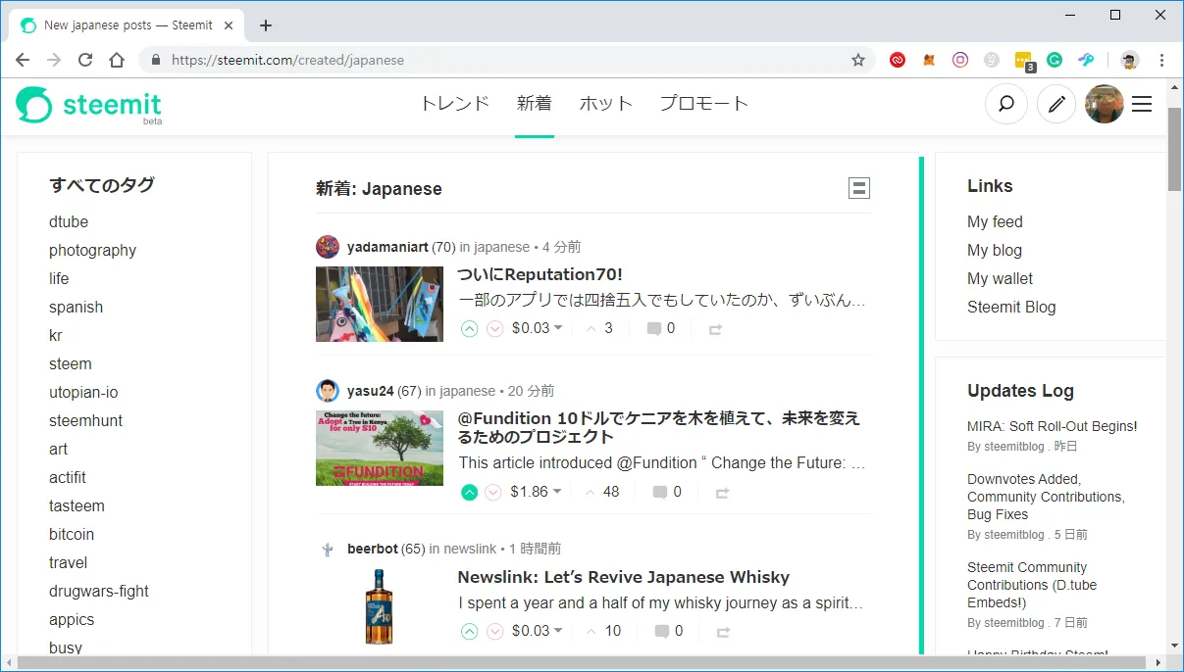The width and height of the screenshot is (1184, 672).
Task: Open yadamaniart's post thumbnail
Action: 379,304
